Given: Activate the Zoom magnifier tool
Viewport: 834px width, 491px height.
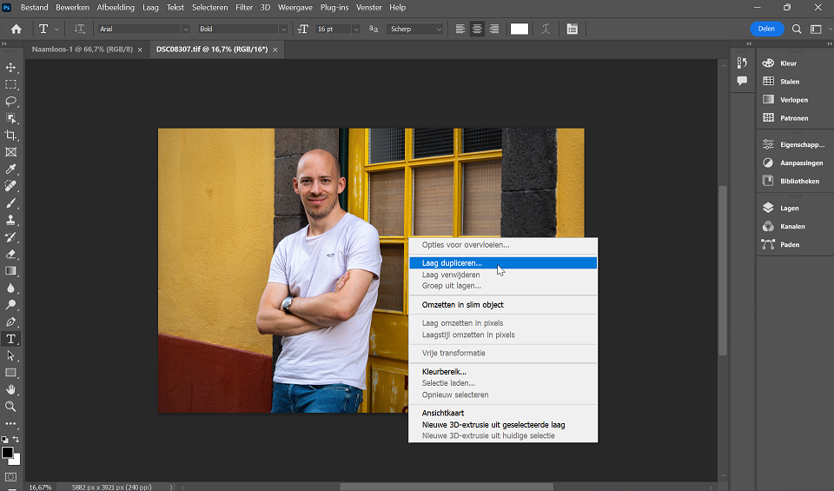Looking at the screenshot, I should [11, 406].
